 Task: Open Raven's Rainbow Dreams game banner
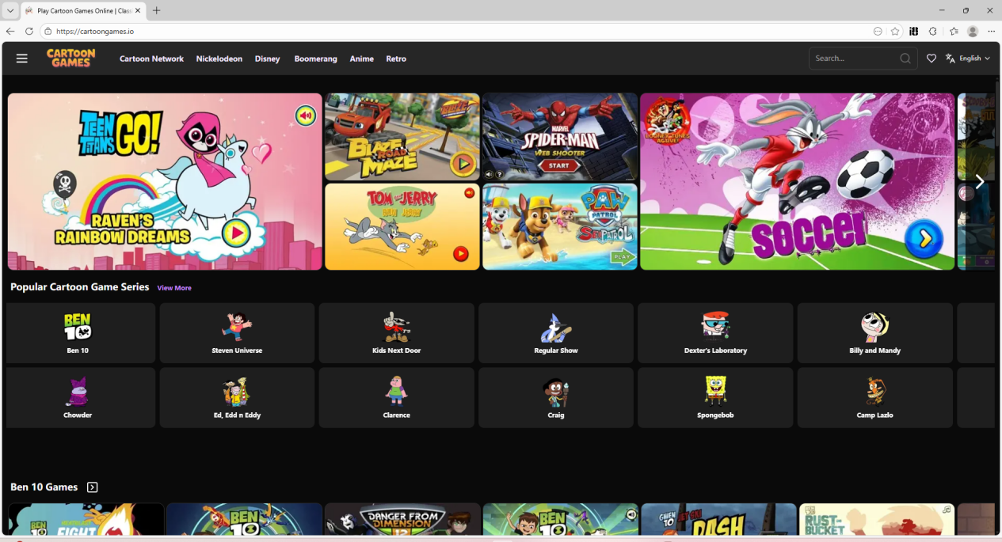pyautogui.click(x=165, y=182)
